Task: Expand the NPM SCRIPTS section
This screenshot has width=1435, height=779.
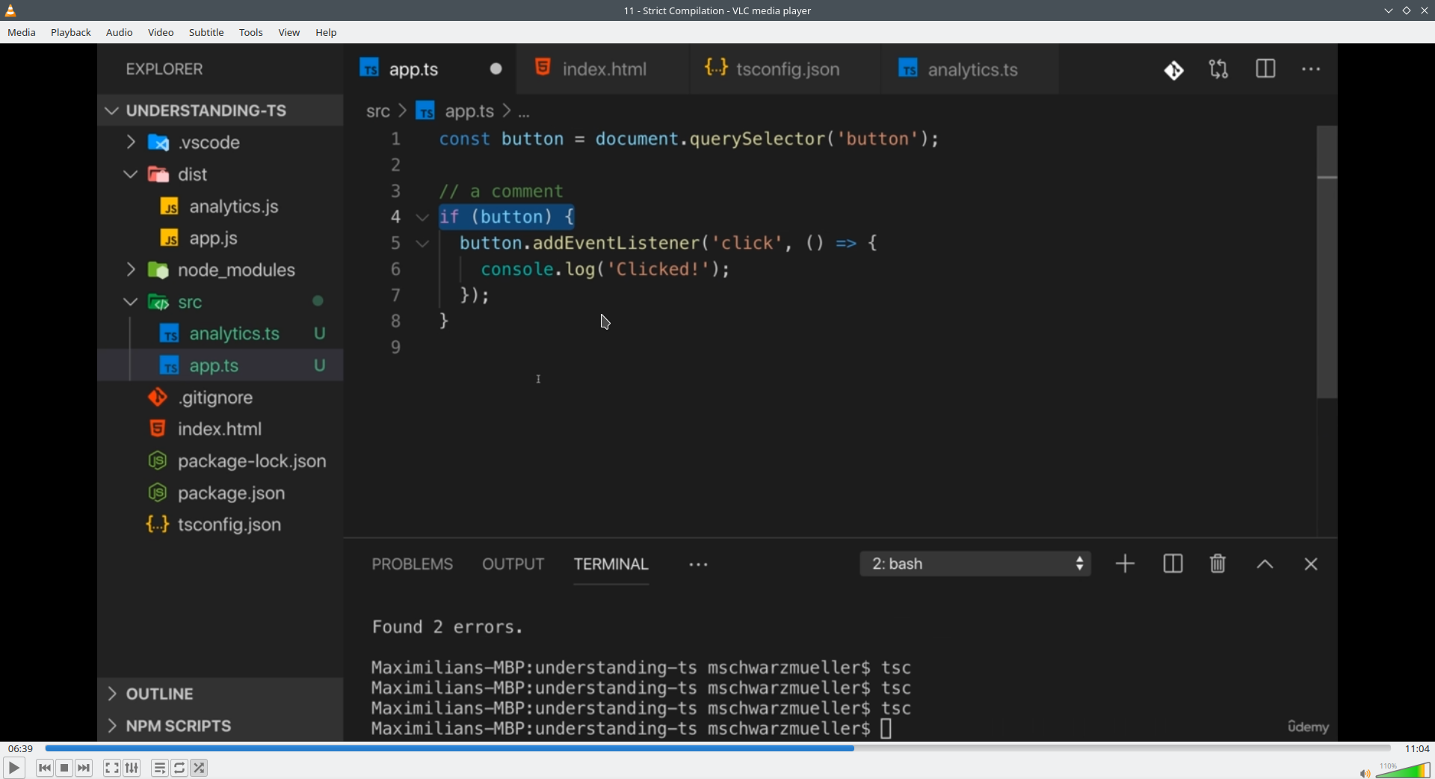Action: pyautogui.click(x=220, y=726)
